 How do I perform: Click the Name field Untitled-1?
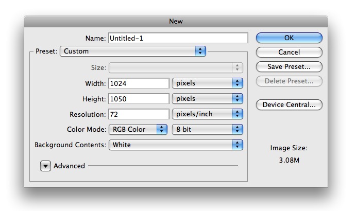pyautogui.click(x=178, y=38)
